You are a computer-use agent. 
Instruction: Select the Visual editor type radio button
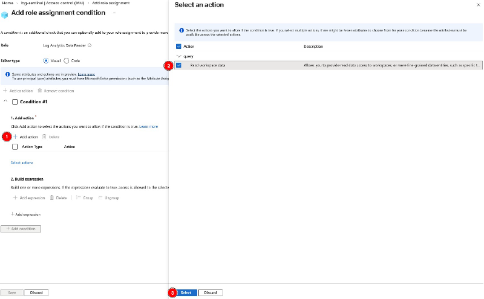[47, 60]
